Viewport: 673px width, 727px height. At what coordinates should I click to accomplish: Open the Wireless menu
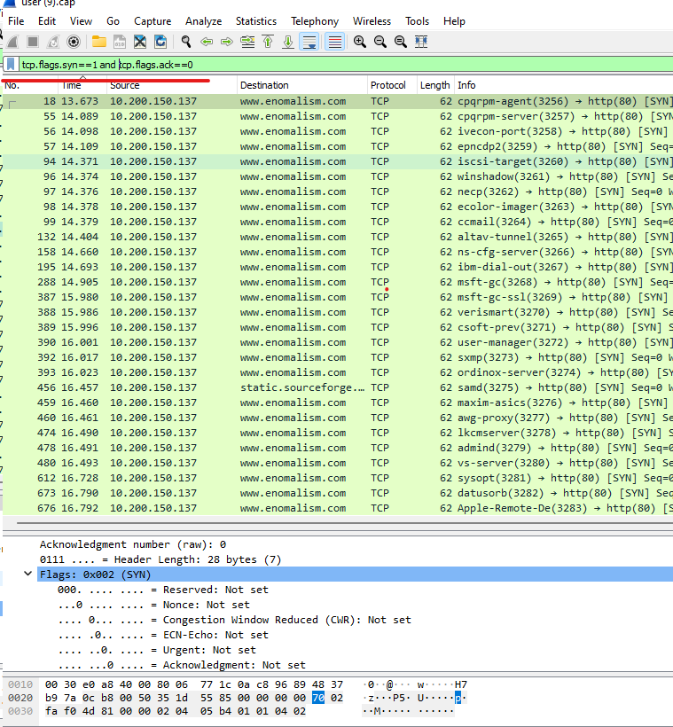tap(372, 21)
